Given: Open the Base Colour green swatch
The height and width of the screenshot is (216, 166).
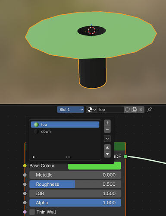Looking at the screenshot, I should 94,166.
